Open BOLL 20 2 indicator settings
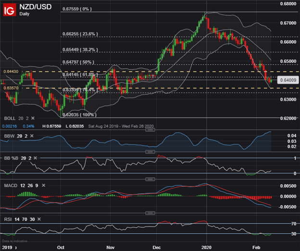 pyautogui.click(x=16, y=119)
